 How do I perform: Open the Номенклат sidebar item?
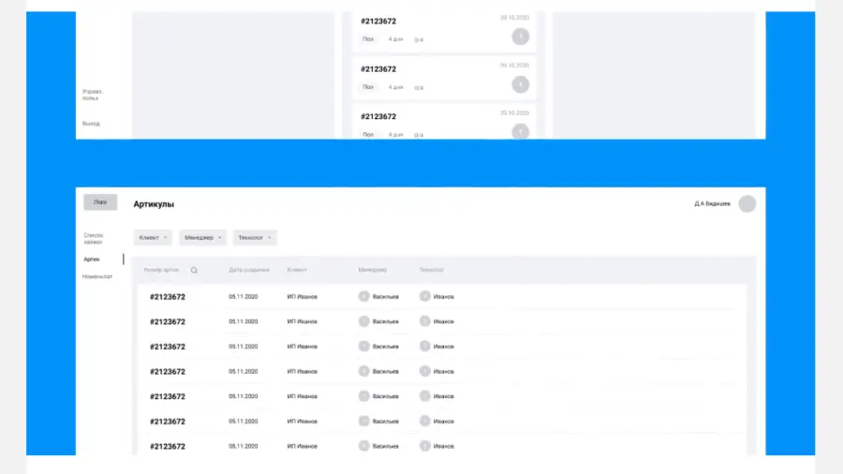pos(97,276)
